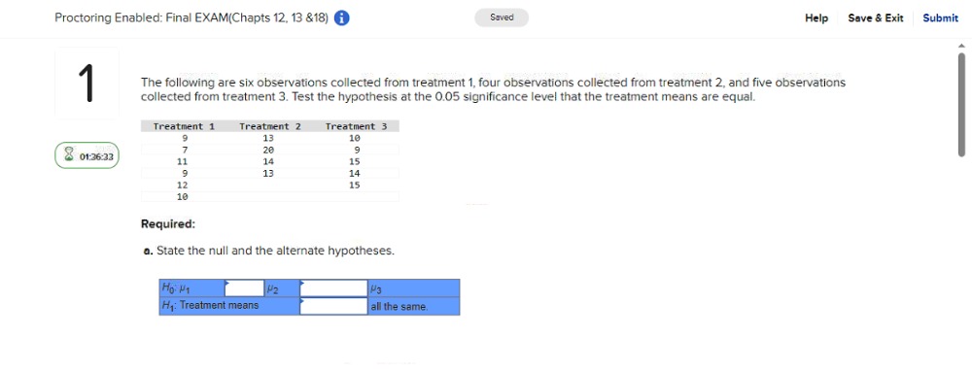Click the Treatment 3 column header
Viewport: 972px width, 371px height.
click(356, 126)
